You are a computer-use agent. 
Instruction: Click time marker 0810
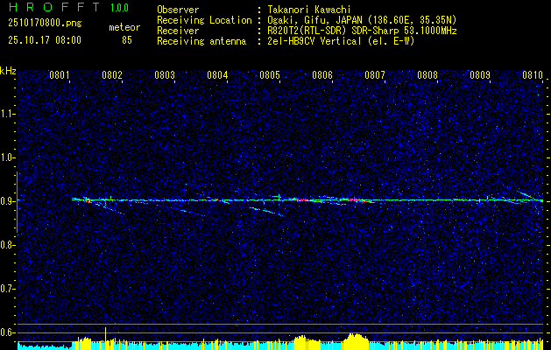point(533,75)
